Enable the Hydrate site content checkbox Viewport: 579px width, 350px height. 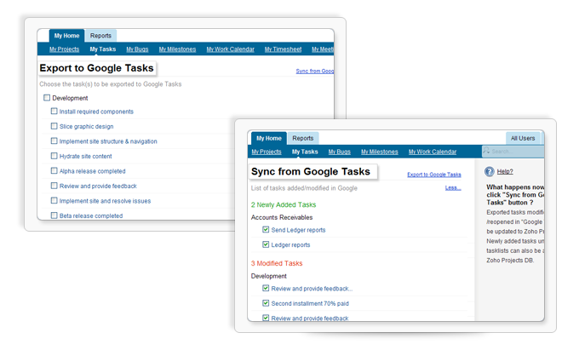(x=54, y=156)
